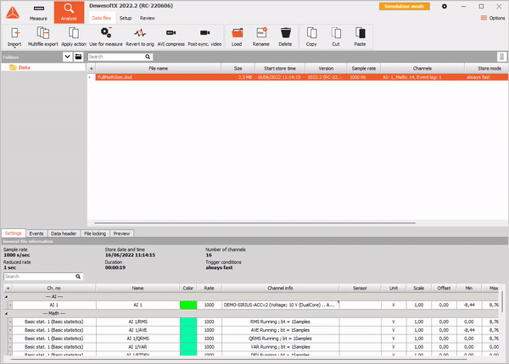Switch to the Events tab
This screenshot has height=364, width=509.
(36, 233)
